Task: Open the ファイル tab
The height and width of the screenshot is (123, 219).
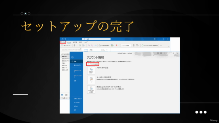Action: tap(63, 42)
